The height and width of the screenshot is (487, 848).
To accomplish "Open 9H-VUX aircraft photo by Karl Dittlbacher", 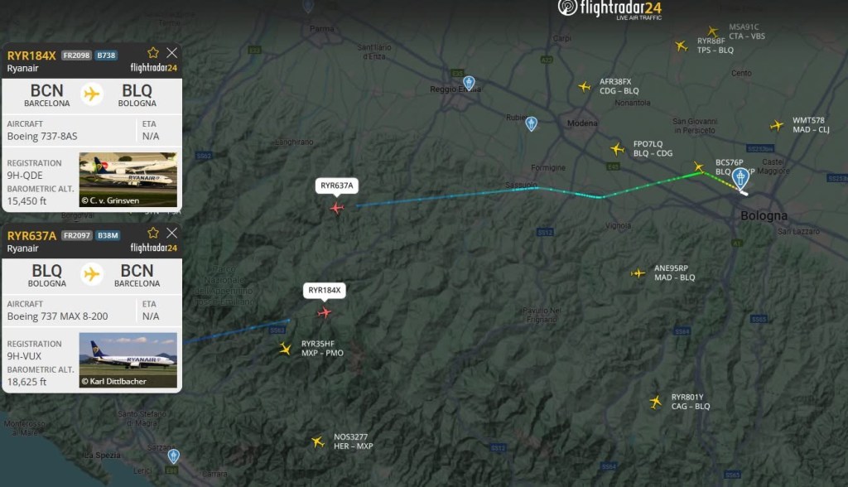I will 128,359.
